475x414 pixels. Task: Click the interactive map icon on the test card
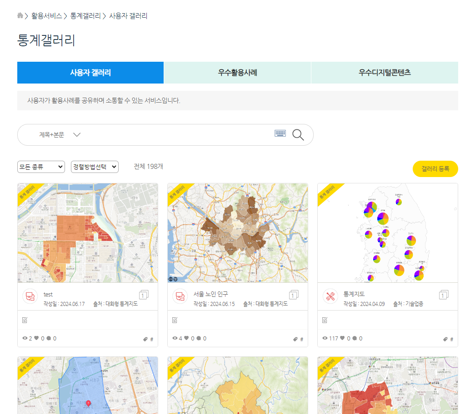pyautogui.click(x=30, y=295)
